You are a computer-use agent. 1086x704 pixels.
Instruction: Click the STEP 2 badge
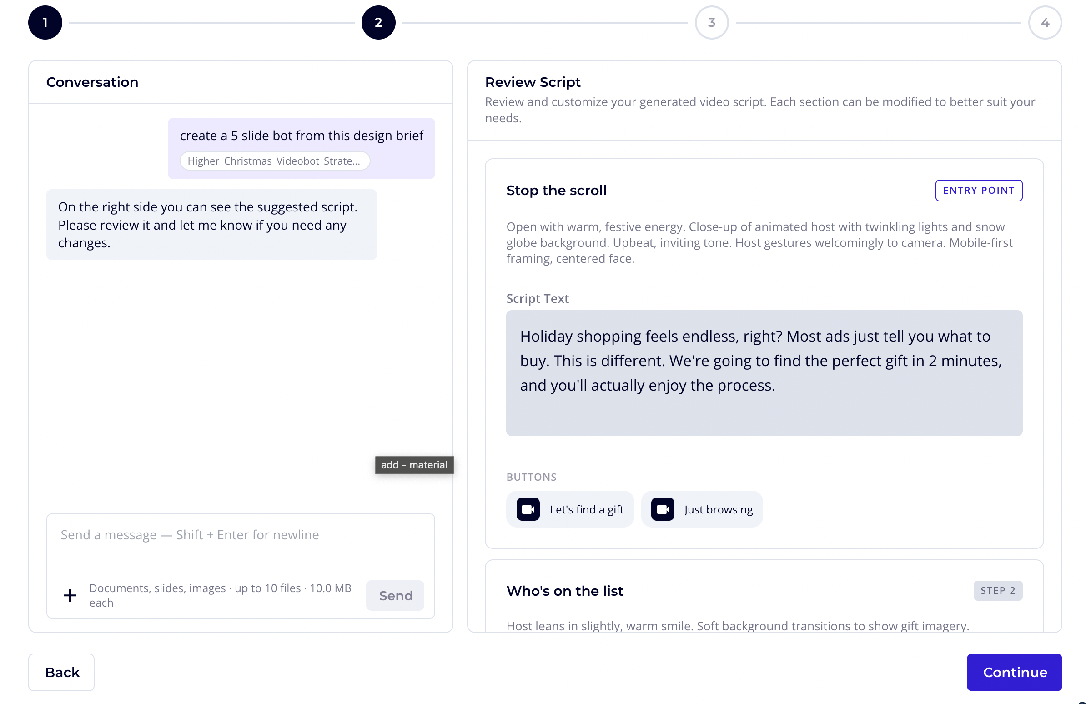[x=998, y=590]
